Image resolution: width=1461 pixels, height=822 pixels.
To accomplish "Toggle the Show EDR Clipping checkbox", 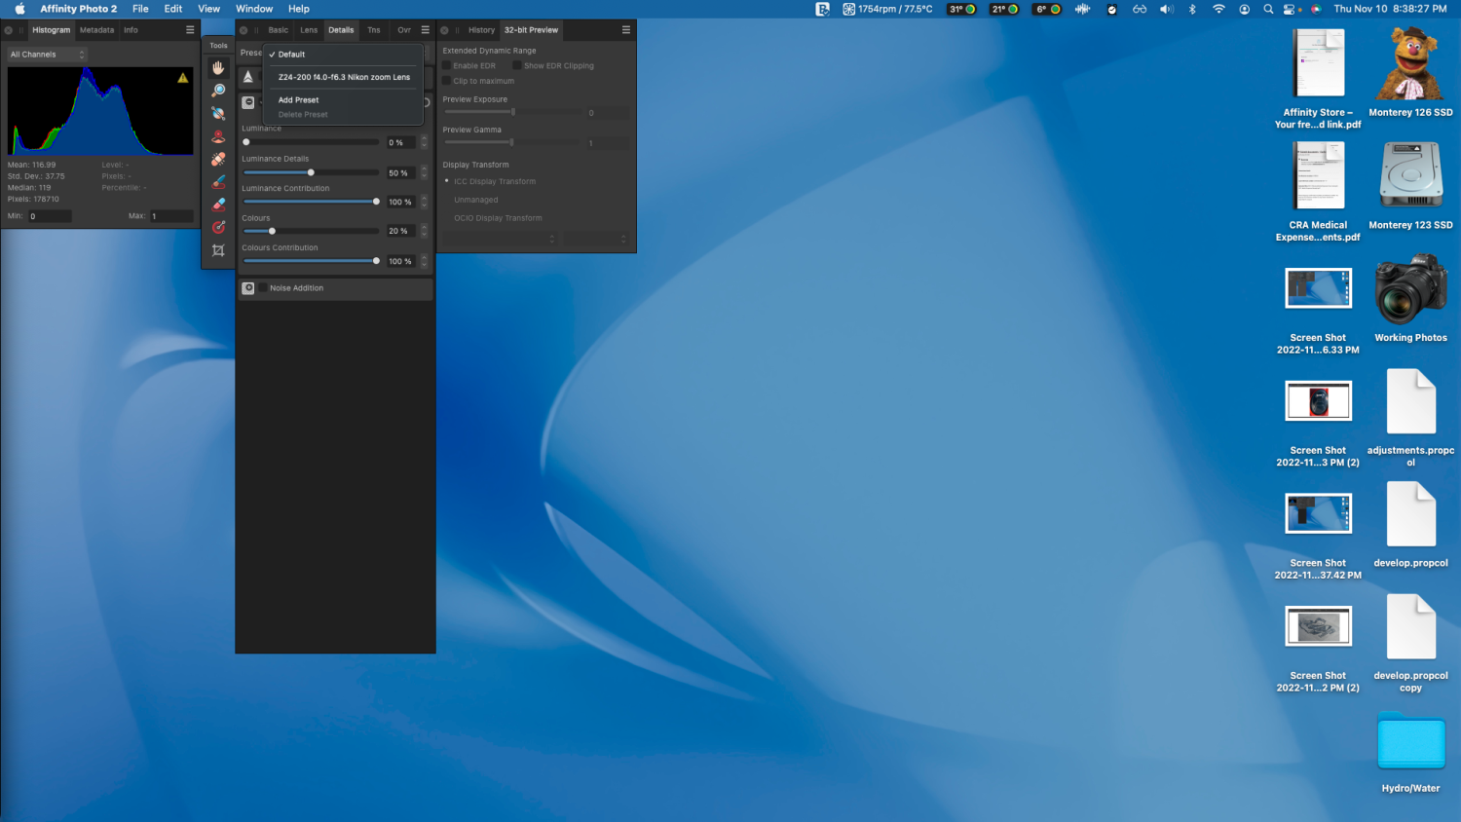I will pos(517,66).
